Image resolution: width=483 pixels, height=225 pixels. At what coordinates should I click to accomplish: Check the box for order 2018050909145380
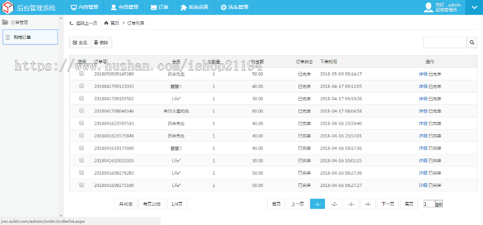pos(82,74)
